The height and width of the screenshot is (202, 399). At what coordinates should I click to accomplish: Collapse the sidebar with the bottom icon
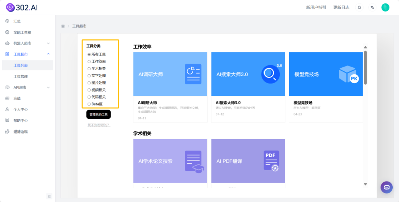pyautogui.click(x=50, y=196)
